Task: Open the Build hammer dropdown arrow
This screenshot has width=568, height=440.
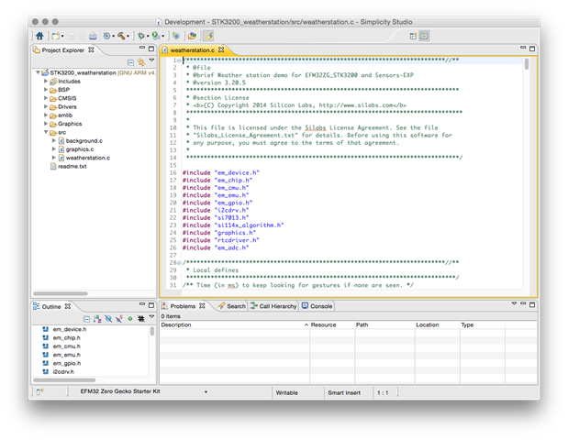Action: tap(128, 36)
